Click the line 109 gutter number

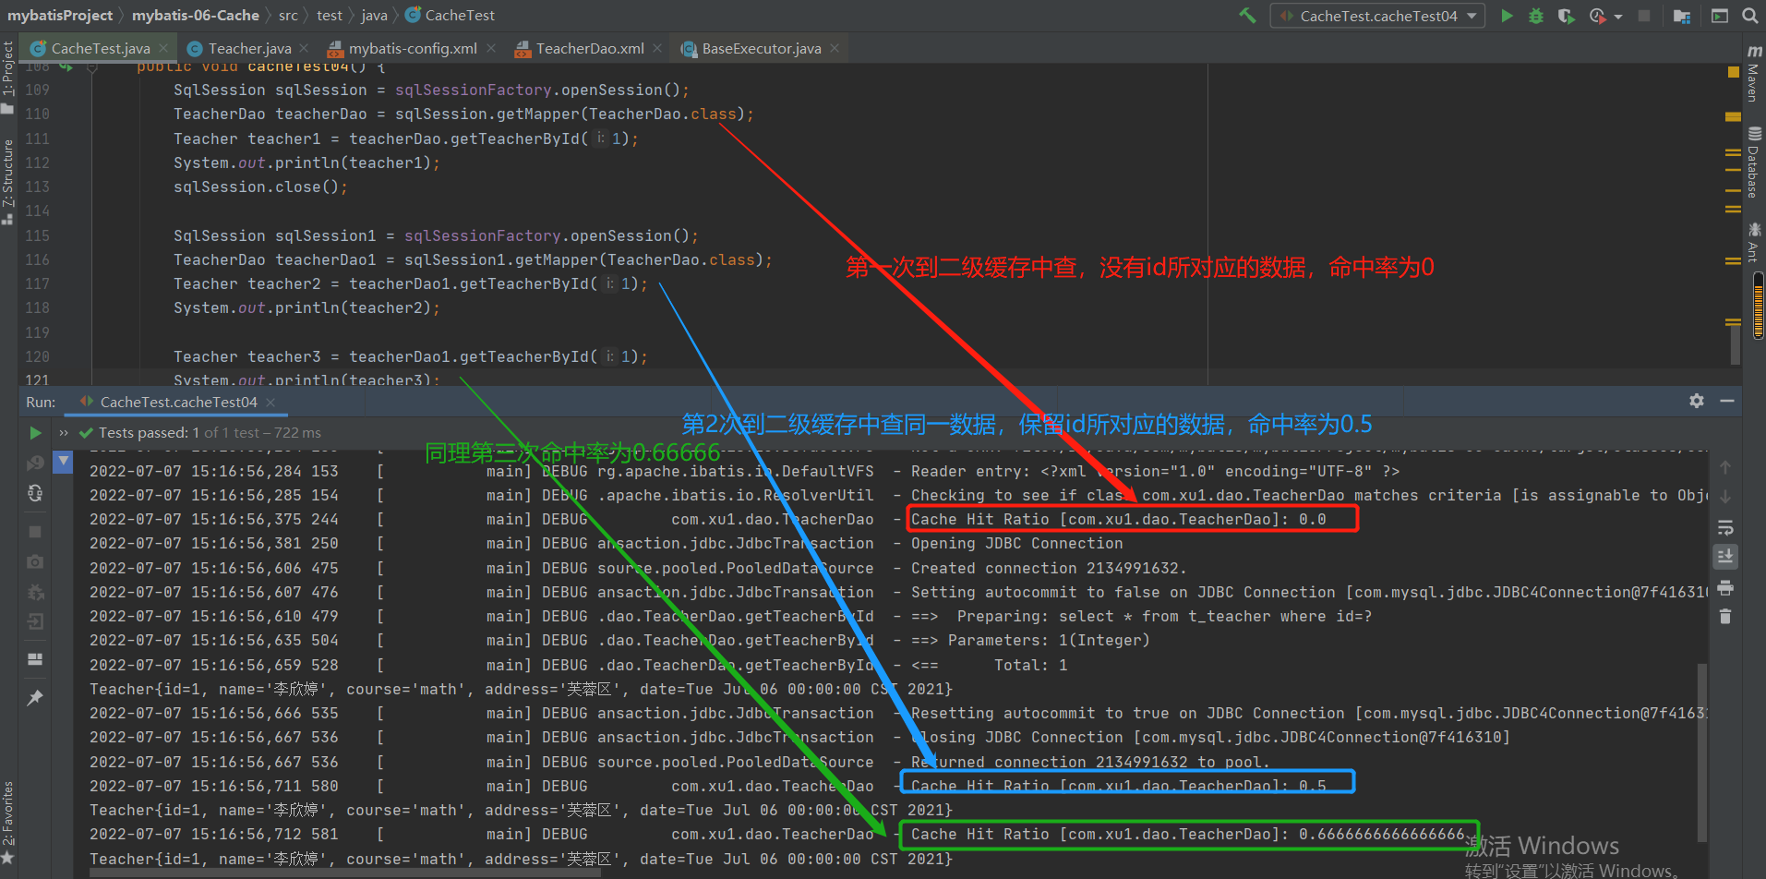coord(38,90)
